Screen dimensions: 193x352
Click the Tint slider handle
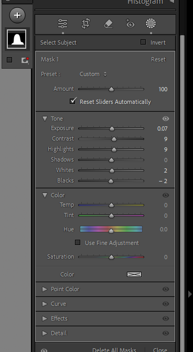[x=111, y=216]
